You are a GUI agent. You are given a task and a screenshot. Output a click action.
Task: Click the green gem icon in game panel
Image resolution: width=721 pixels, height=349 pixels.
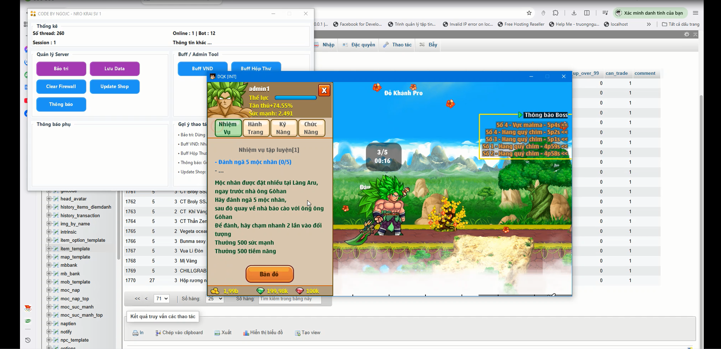pyautogui.click(x=261, y=291)
